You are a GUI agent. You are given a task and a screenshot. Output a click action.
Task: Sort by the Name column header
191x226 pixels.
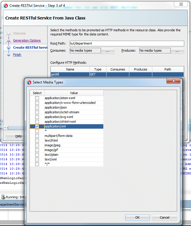[x=70, y=69]
